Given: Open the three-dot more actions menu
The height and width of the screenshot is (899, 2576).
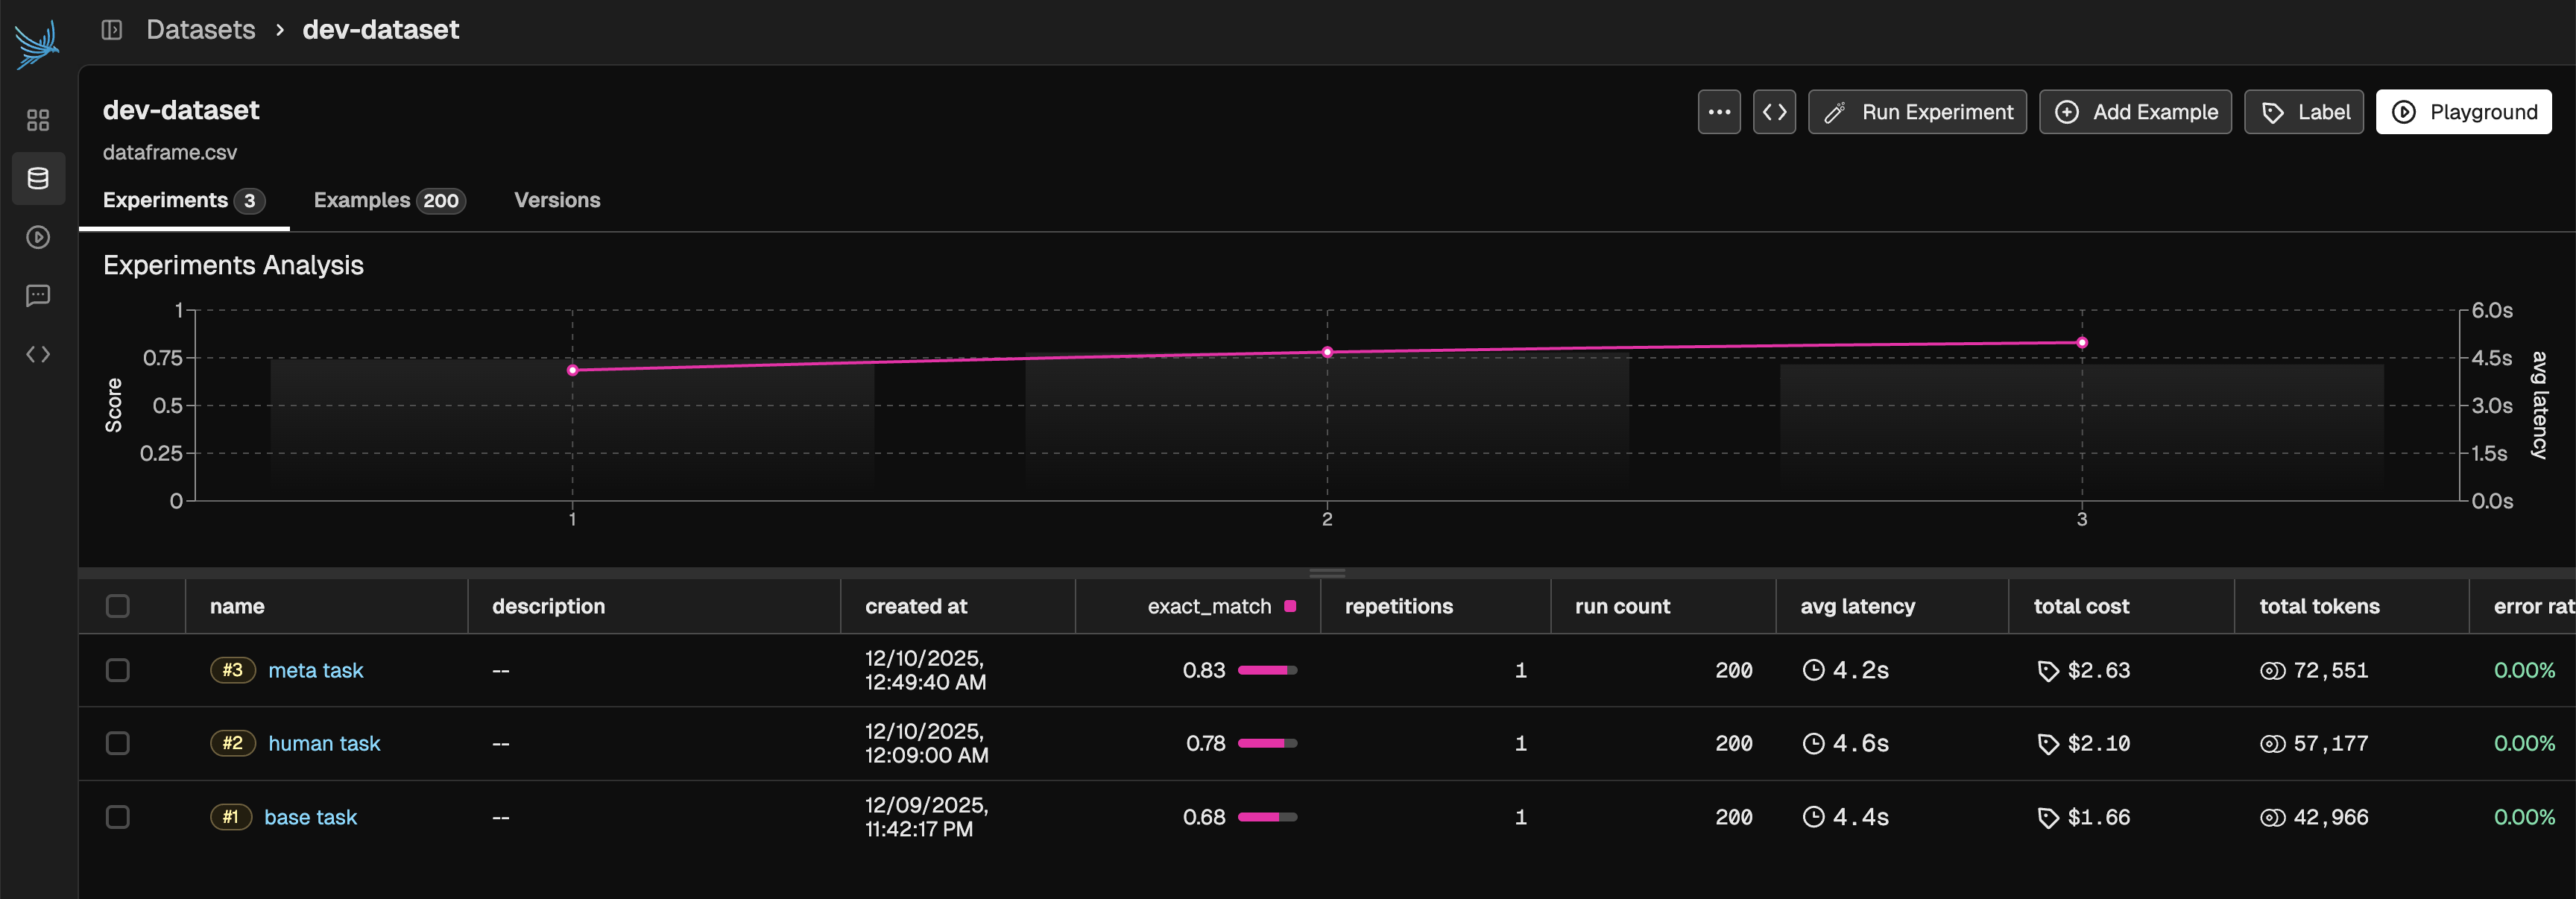Looking at the screenshot, I should 1719,112.
